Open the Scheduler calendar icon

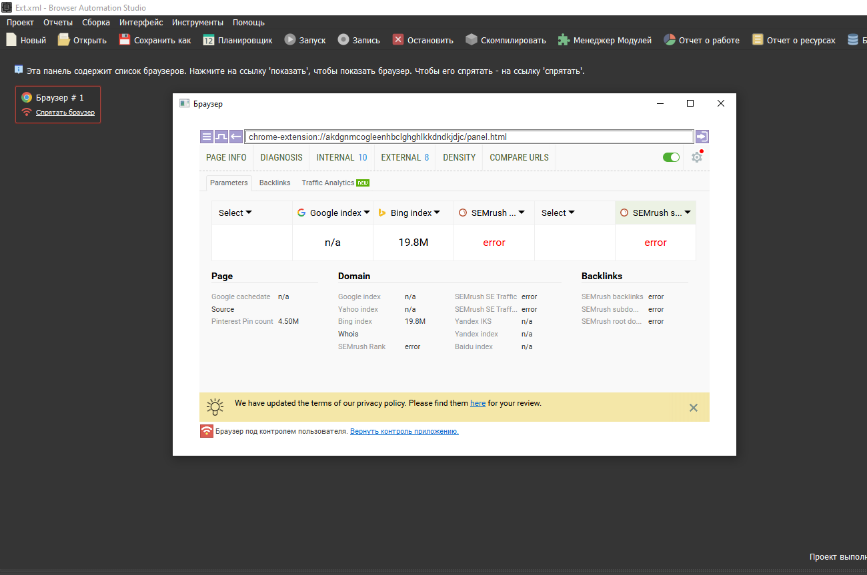click(x=209, y=40)
